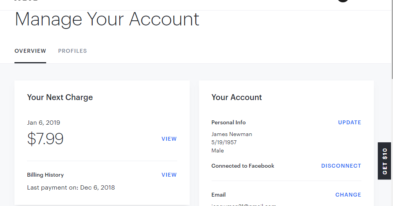393x206 pixels.
Task: Click the Jan 6, 2019 charge date
Action: click(43, 122)
